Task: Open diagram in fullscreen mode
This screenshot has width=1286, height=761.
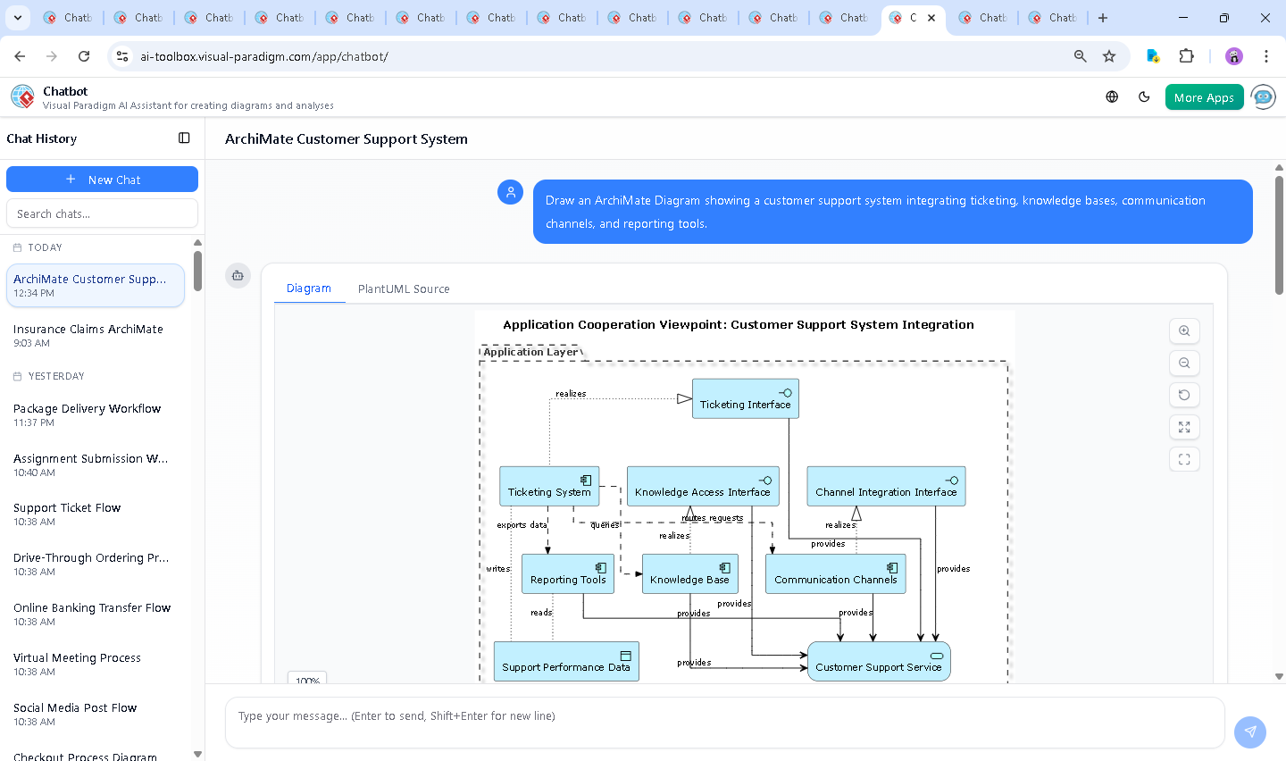Action: [1184, 460]
